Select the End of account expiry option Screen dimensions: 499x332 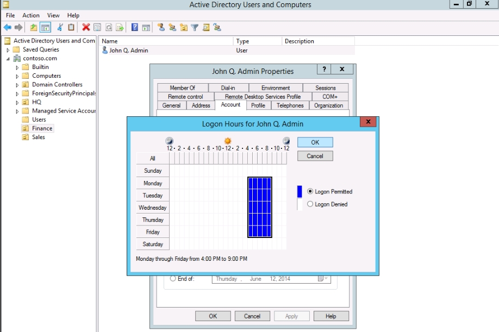[x=173, y=279]
